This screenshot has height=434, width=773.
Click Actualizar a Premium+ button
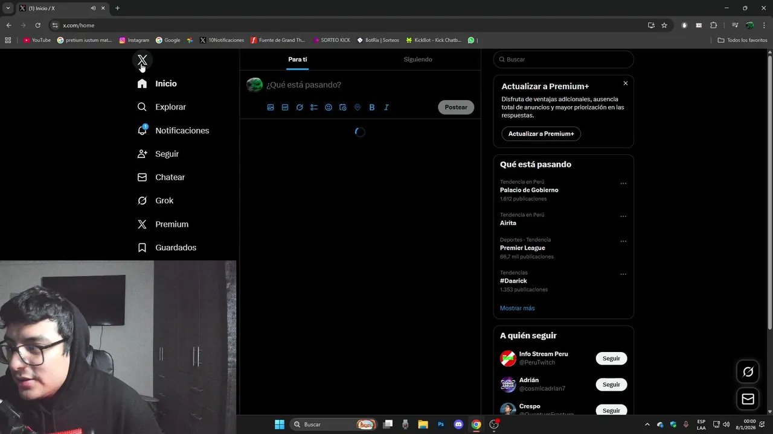tap(541, 134)
